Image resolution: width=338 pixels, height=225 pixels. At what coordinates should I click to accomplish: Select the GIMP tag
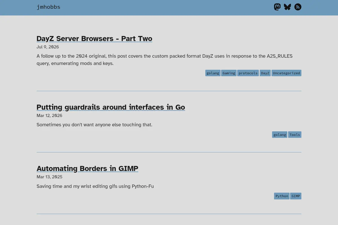click(x=296, y=196)
